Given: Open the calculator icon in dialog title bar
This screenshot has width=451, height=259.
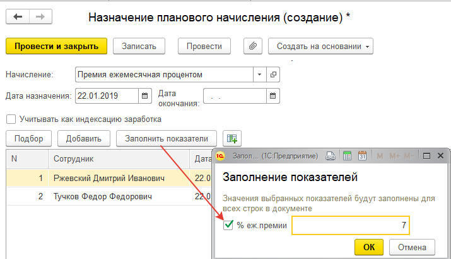Looking at the screenshot, I should click(347, 156).
